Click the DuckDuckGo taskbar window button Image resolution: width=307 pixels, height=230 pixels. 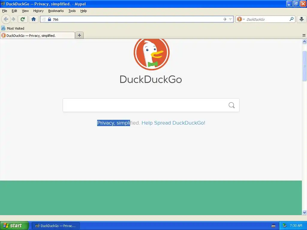click(x=56, y=226)
